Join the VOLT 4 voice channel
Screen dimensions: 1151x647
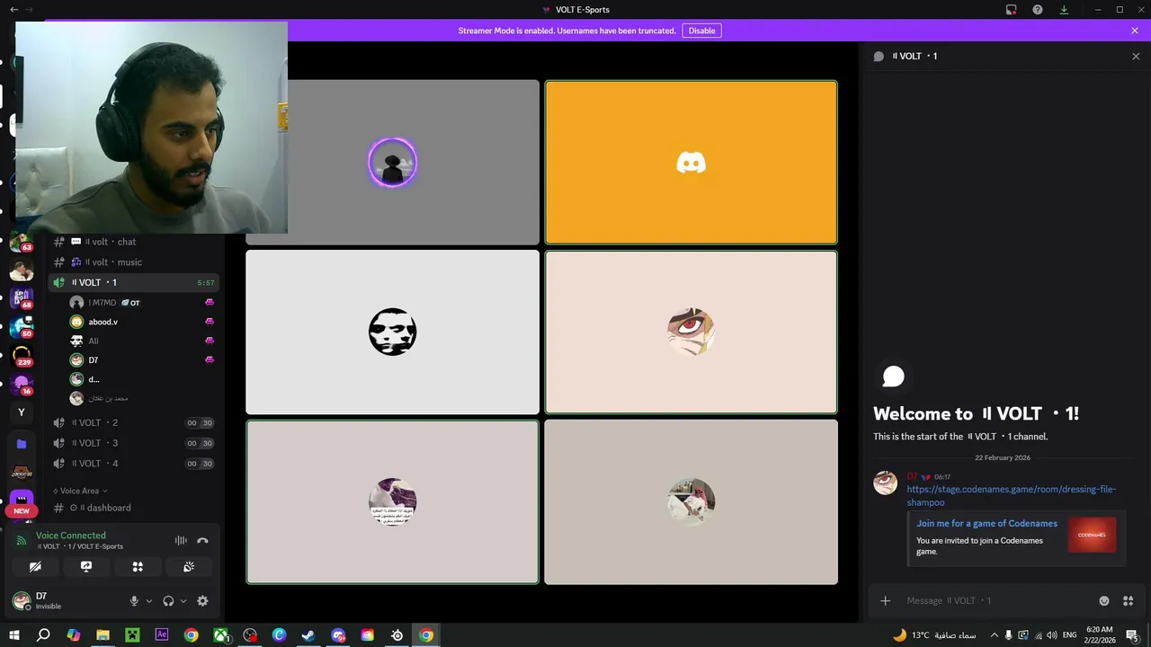click(133, 464)
